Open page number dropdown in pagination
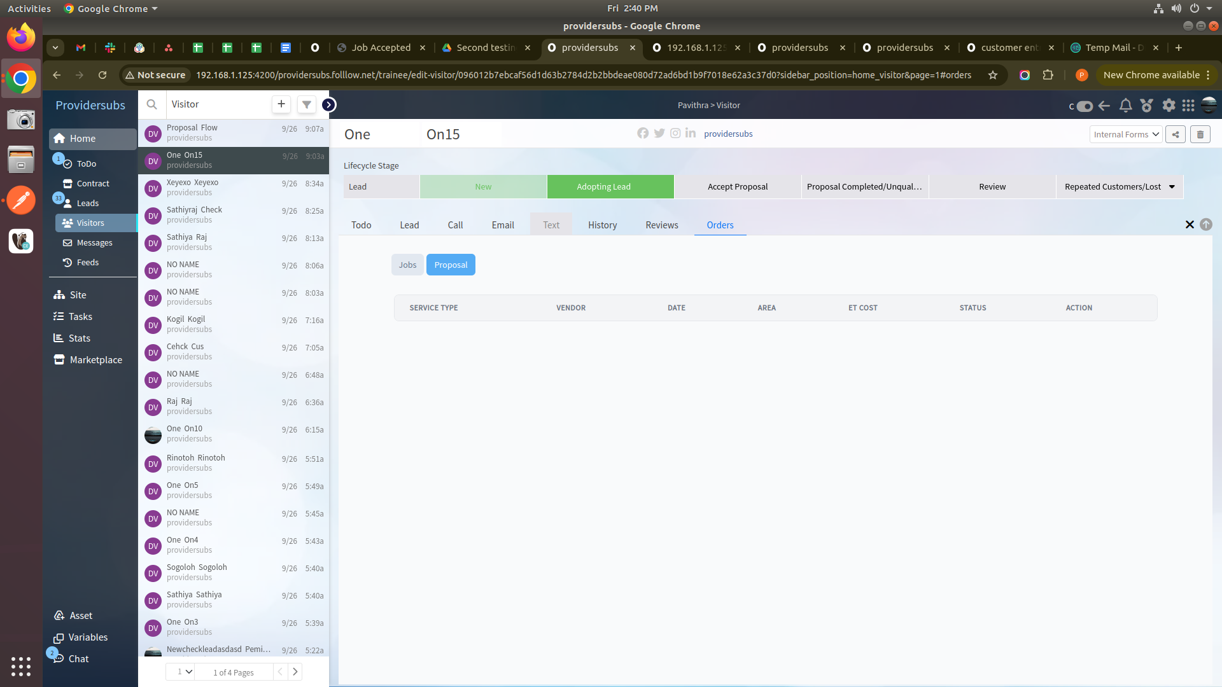This screenshot has height=687, width=1222. (184, 672)
